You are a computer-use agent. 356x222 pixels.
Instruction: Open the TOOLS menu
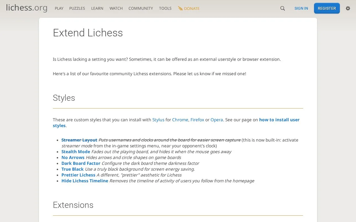165,8
